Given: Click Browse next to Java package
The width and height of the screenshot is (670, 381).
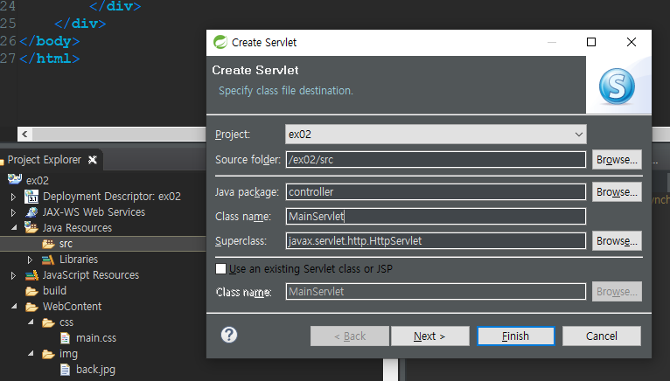Looking at the screenshot, I should coord(617,192).
